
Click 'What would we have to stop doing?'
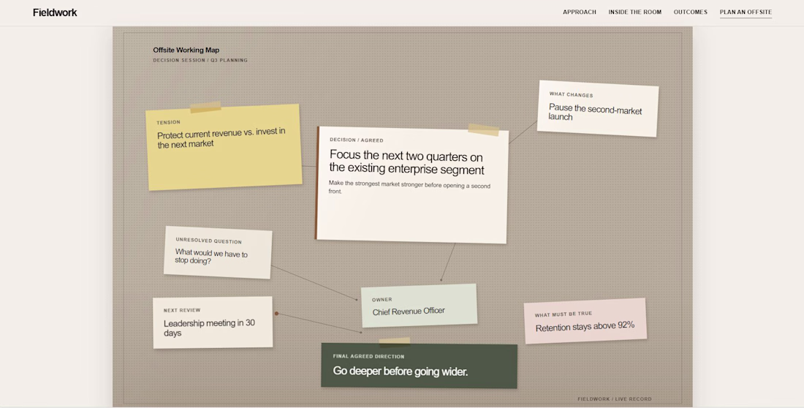211,257
